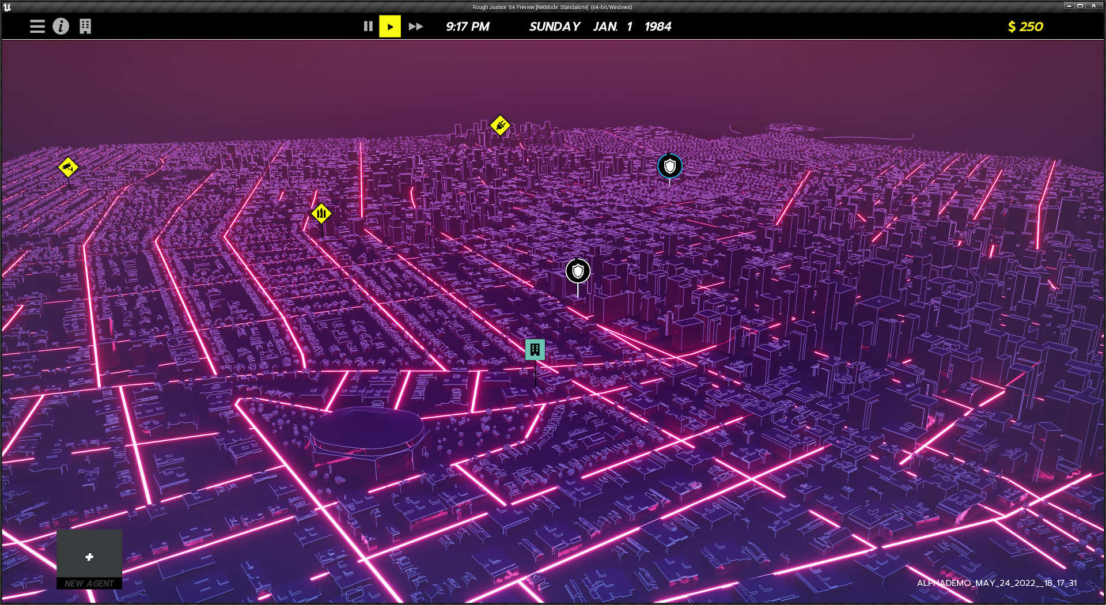The image size is (1106, 605).
Task: Check the $ 250 money balance
Action: pyautogui.click(x=1025, y=27)
